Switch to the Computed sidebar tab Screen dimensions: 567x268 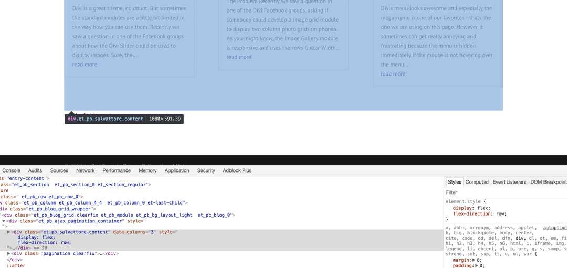coord(477,182)
